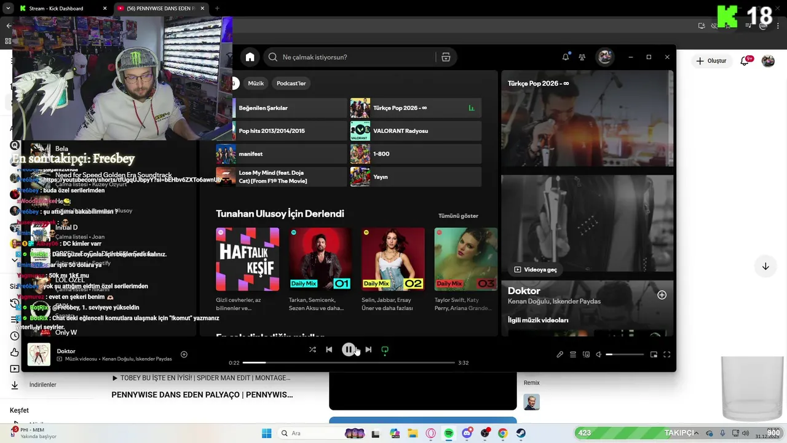
Task: Open the manifest playlist tile
Action: (x=282, y=154)
